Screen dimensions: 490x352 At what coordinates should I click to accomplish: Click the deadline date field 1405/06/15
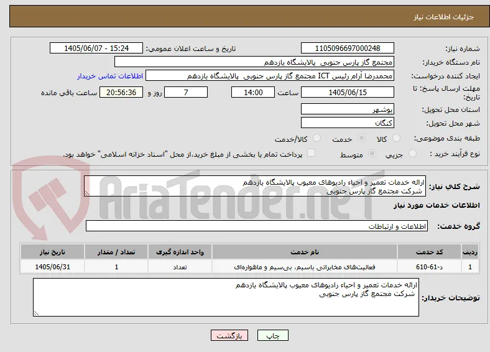(348, 92)
